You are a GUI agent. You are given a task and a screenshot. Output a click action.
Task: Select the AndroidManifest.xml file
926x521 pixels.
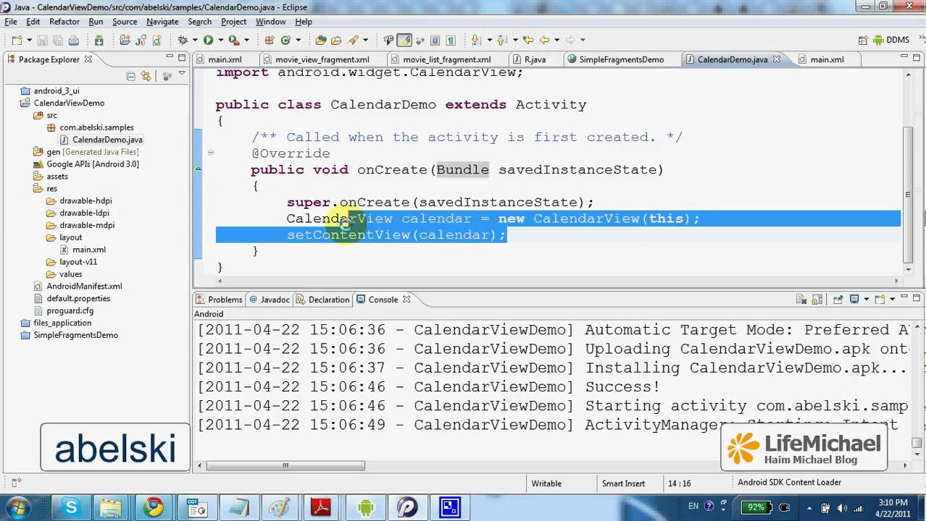[x=84, y=287]
